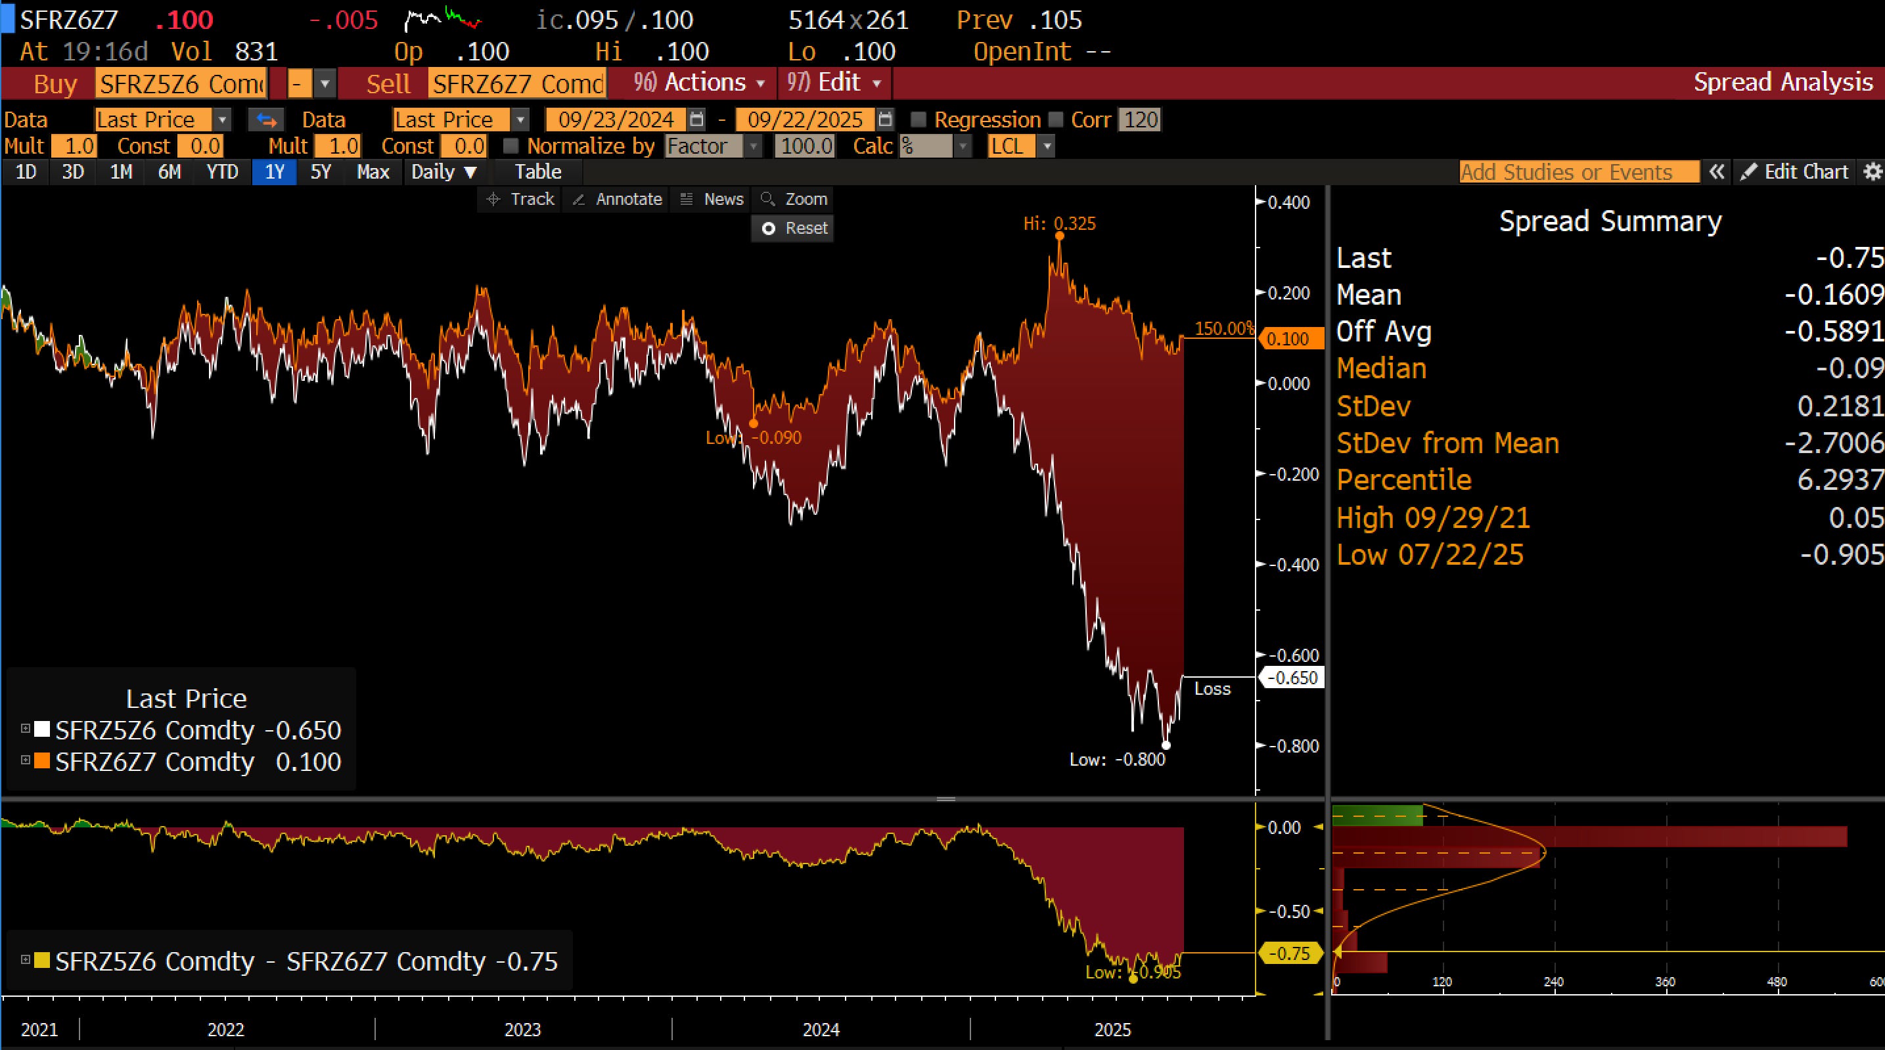Image resolution: width=1885 pixels, height=1050 pixels.
Task: Click the Edit Chart button
Action: click(1794, 172)
